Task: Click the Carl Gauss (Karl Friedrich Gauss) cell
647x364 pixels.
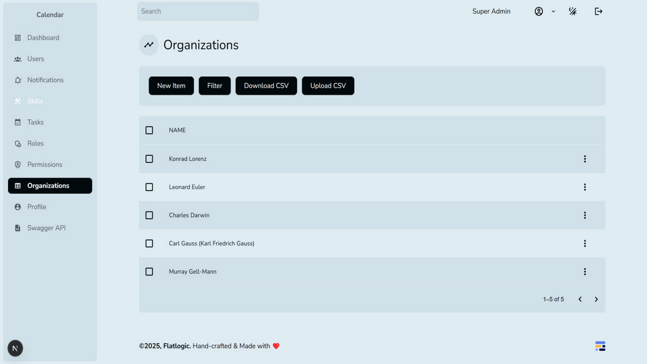Action: pos(212,243)
